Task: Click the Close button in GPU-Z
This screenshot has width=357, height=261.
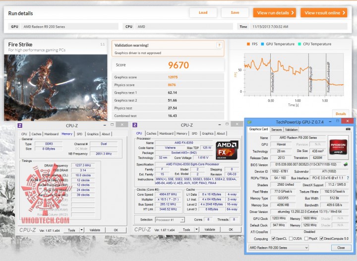Action: [341, 248]
